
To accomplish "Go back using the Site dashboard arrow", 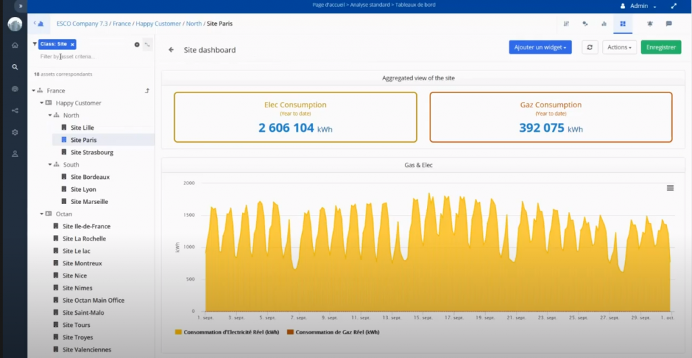I will coord(171,50).
